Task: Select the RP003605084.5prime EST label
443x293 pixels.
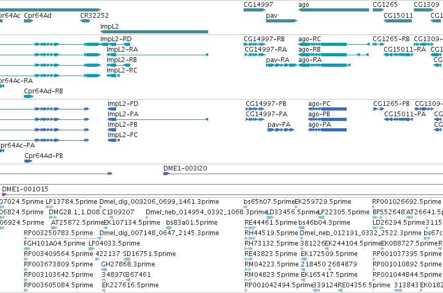Action: click(x=58, y=285)
